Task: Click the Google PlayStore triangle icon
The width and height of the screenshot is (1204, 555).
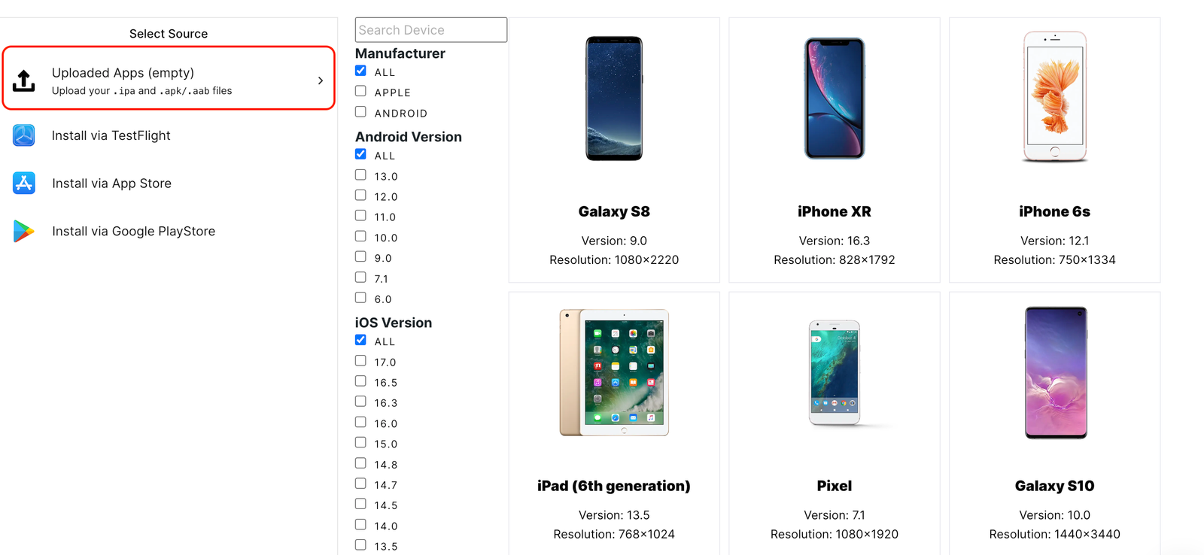Action: pyautogui.click(x=23, y=231)
